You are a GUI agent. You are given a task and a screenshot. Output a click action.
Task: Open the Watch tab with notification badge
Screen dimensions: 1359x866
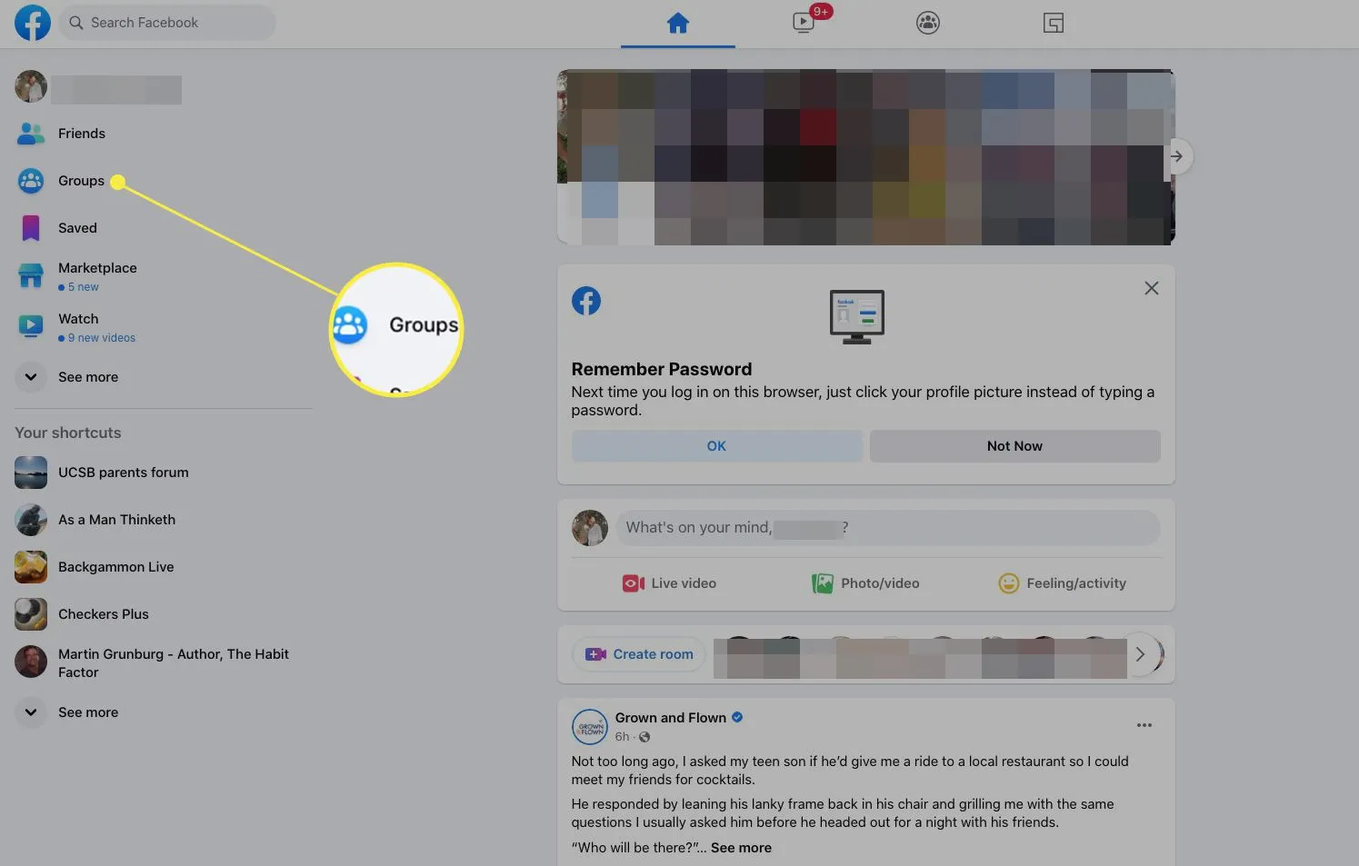coord(803,23)
